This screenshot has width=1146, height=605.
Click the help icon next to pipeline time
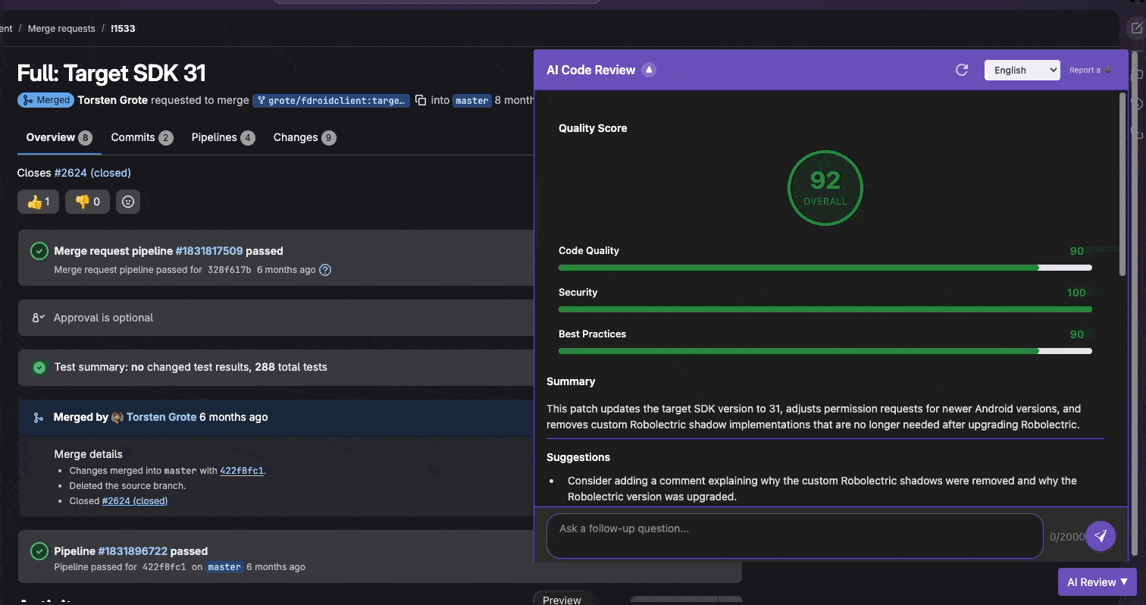325,270
